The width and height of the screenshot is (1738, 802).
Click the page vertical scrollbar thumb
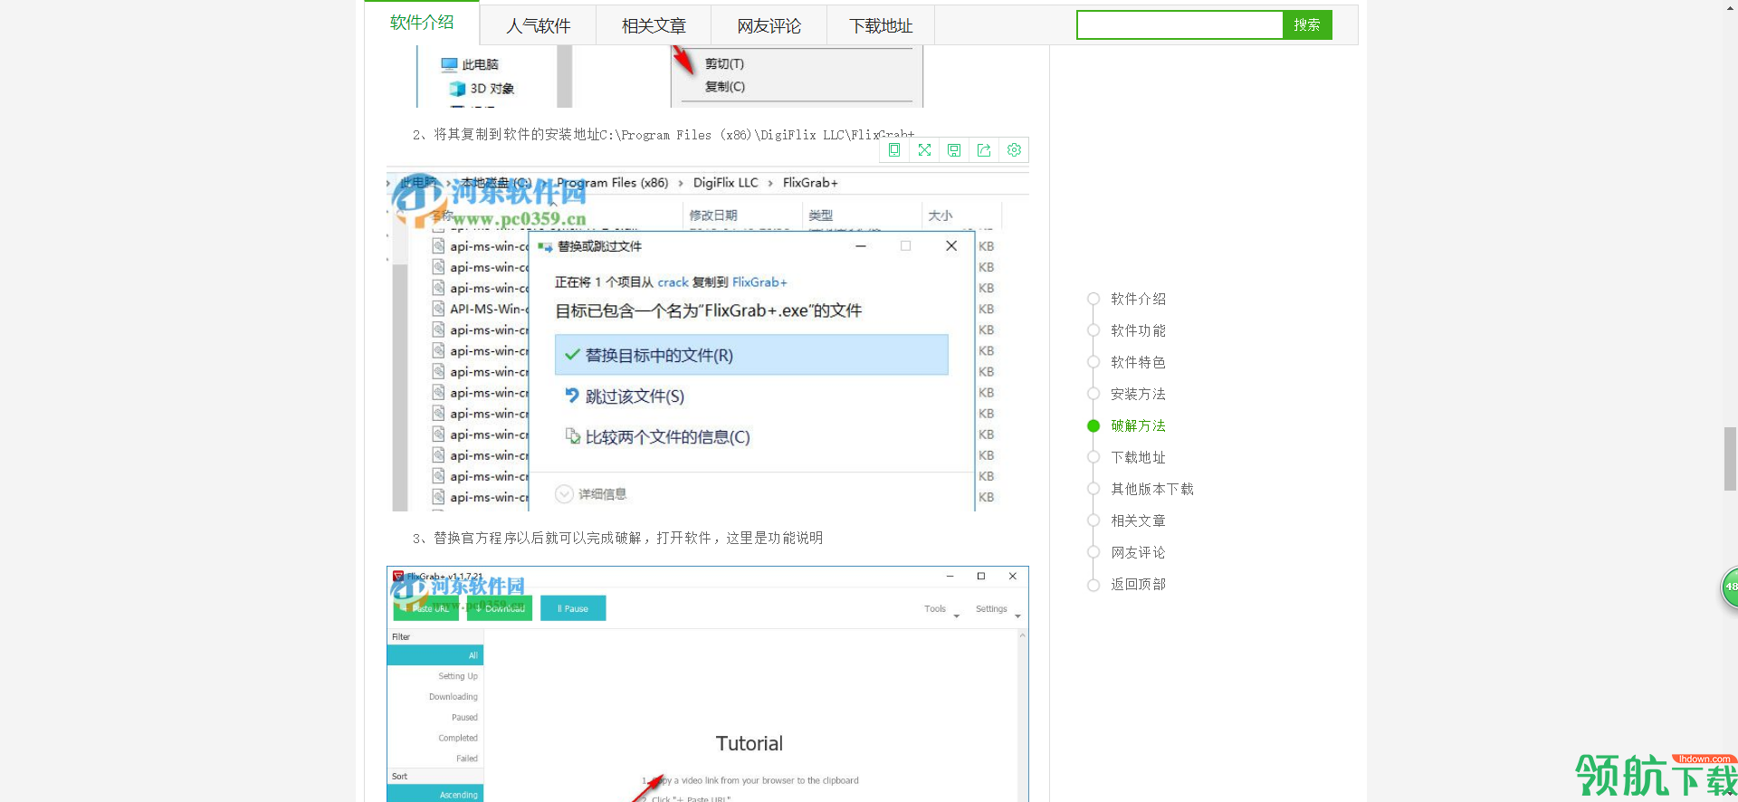click(1730, 458)
